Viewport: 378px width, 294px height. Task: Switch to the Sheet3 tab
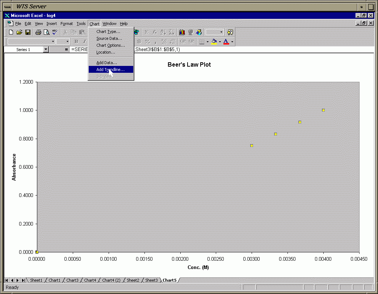(x=151, y=280)
